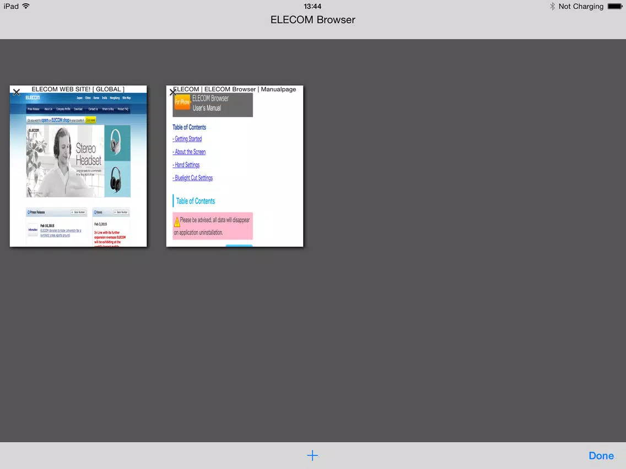Tap the 'ELECOM WEB SITE! [ GLOBAL ]' tab title
Viewport: 626px width, 469px height.
[x=78, y=89]
